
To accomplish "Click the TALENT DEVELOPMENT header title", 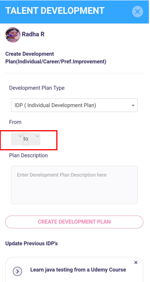I will (x=55, y=11).
